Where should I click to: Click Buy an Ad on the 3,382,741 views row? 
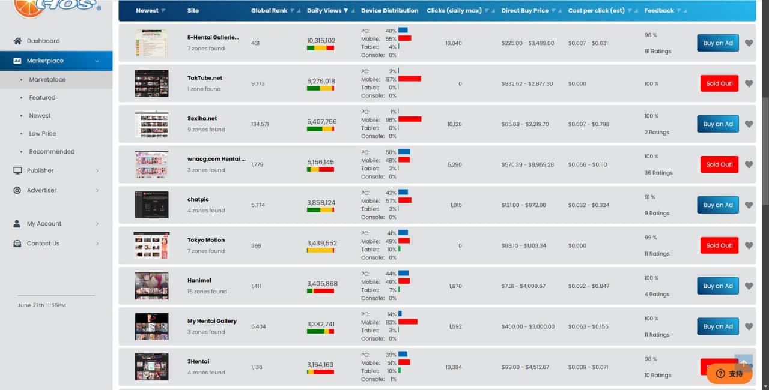[718, 326]
